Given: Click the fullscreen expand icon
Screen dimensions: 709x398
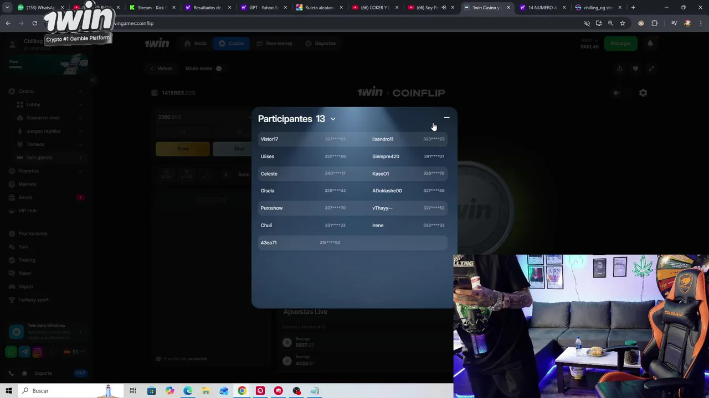Looking at the screenshot, I should click(651, 69).
